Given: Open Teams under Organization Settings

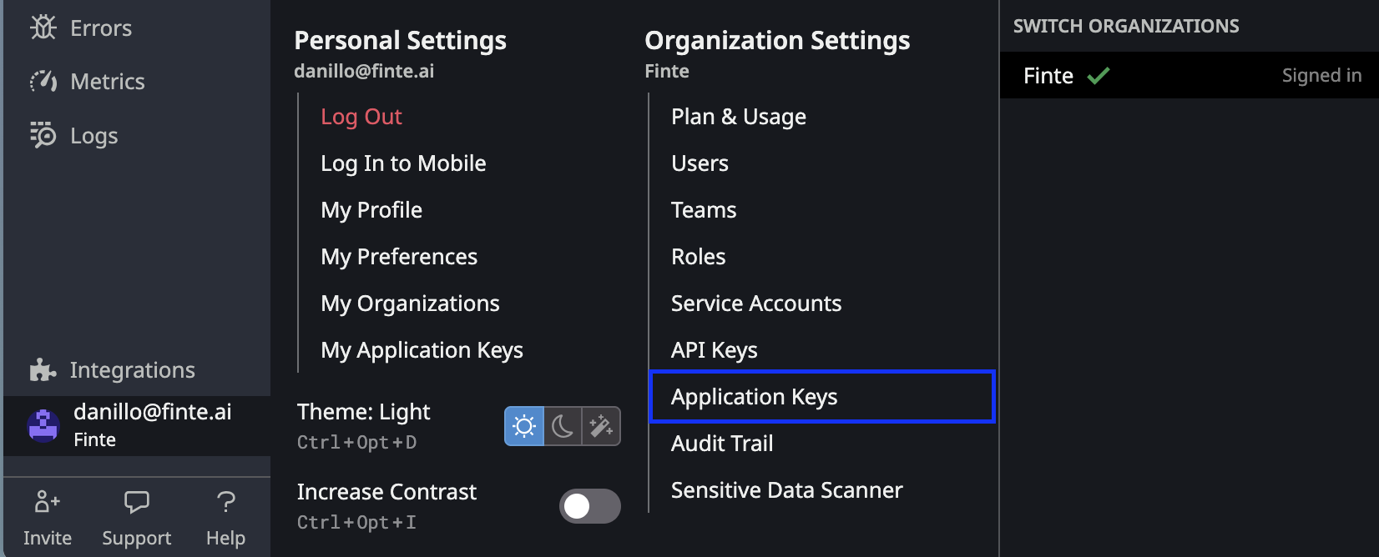Looking at the screenshot, I should 704,210.
